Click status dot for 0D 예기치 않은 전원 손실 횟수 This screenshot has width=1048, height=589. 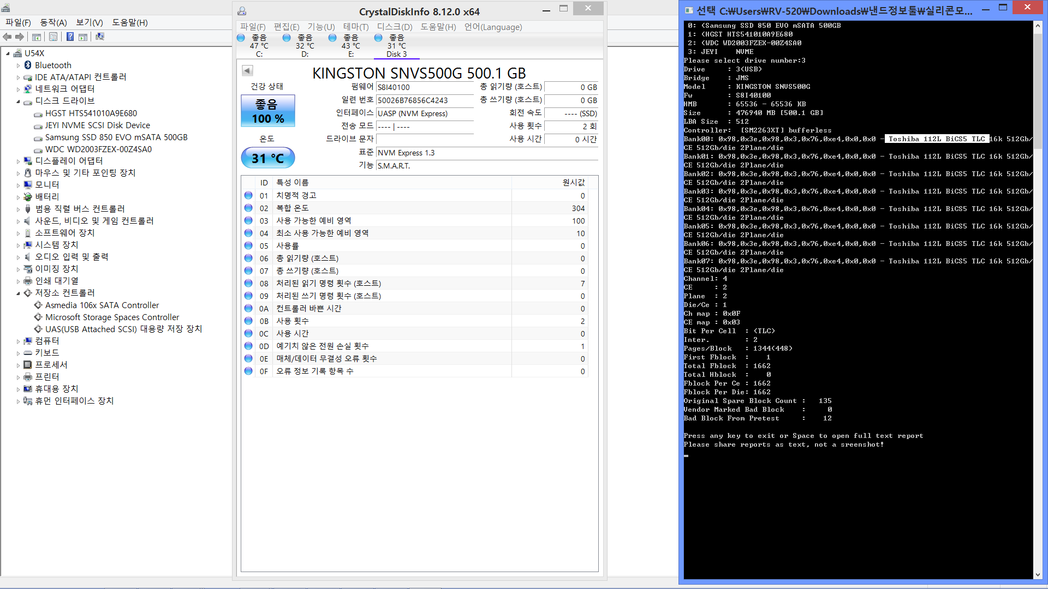pyautogui.click(x=248, y=346)
